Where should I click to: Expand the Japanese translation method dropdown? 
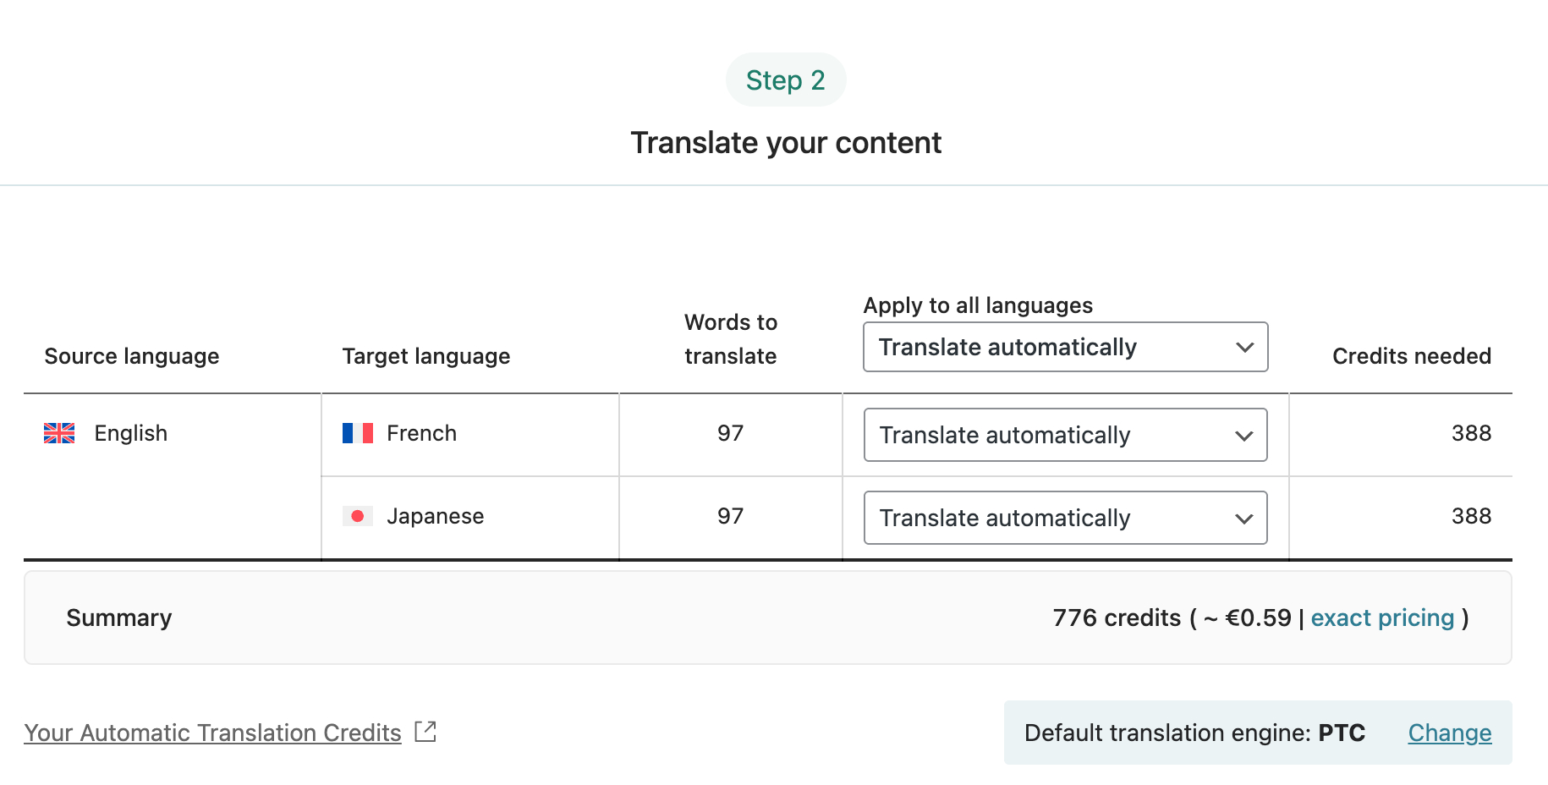[1065, 518]
